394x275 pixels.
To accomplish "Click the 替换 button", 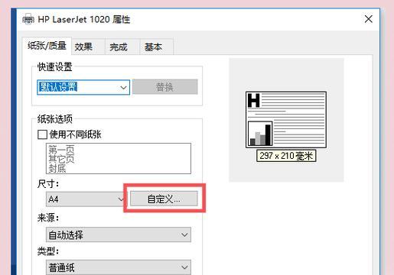I will (165, 87).
